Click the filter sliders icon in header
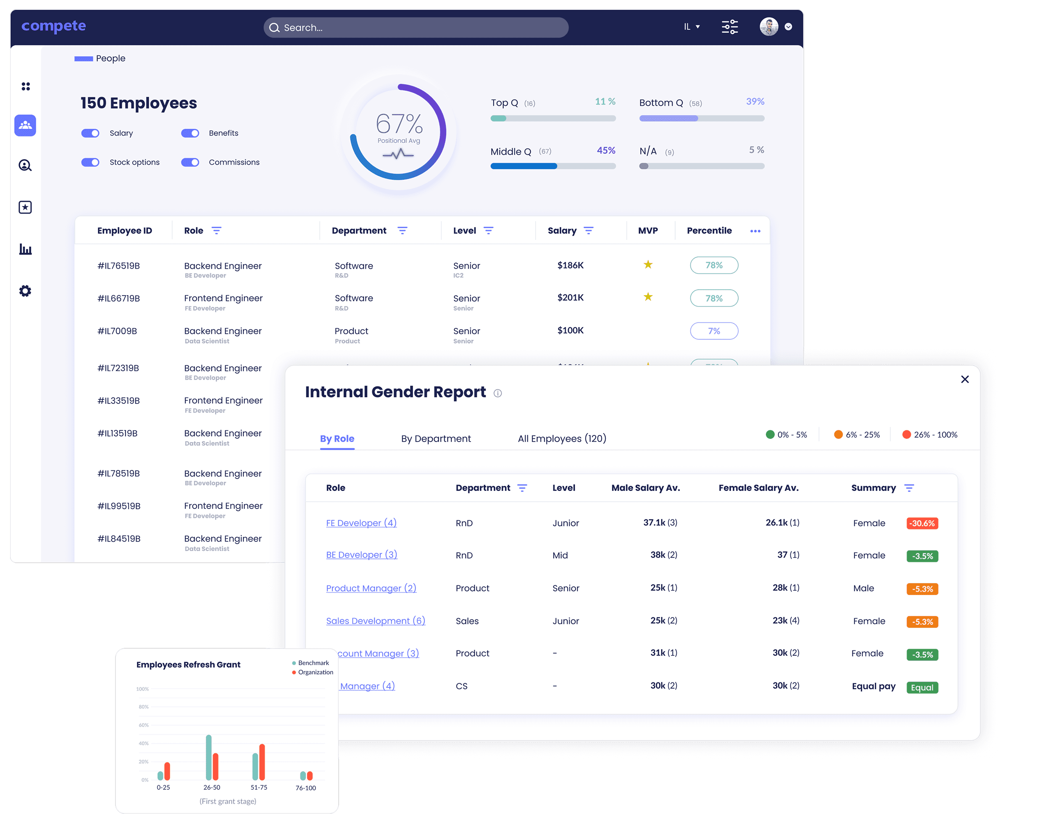This screenshot has width=1052, height=823. 729,27
